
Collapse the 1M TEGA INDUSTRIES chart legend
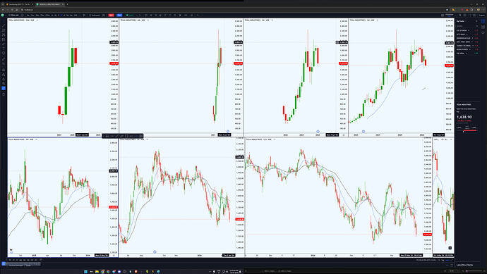378,20
